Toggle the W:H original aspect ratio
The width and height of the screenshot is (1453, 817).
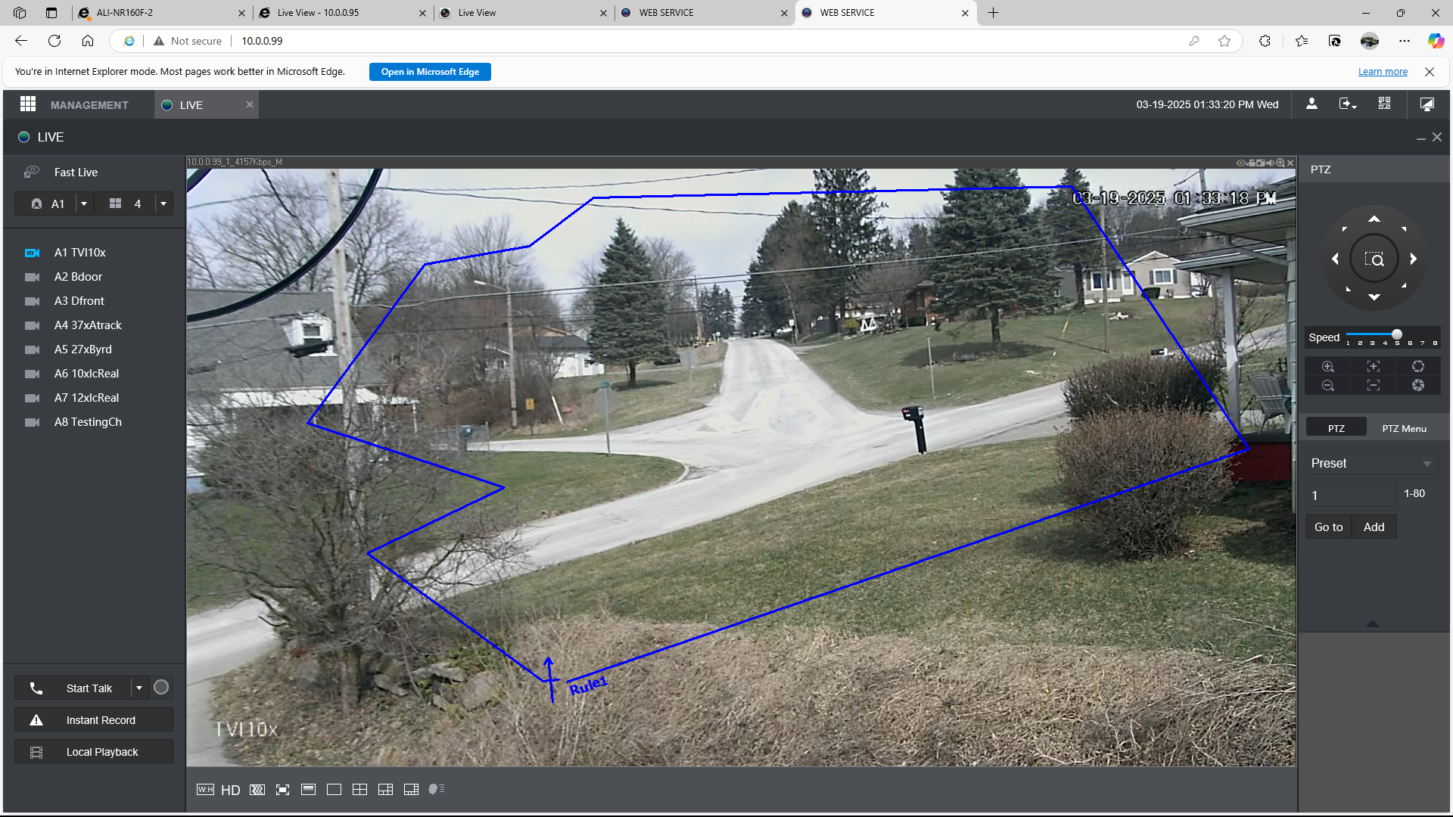click(x=205, y=790)
